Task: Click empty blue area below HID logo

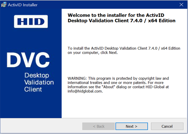Action: (31, 39)
